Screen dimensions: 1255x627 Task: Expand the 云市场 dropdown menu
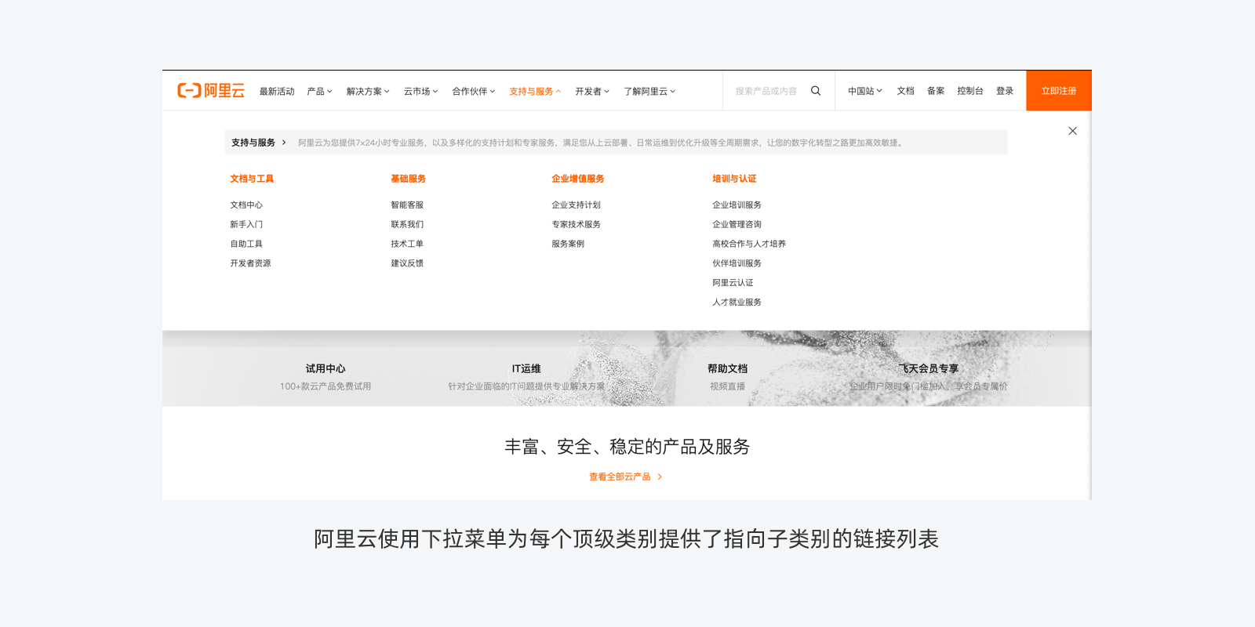420,92
